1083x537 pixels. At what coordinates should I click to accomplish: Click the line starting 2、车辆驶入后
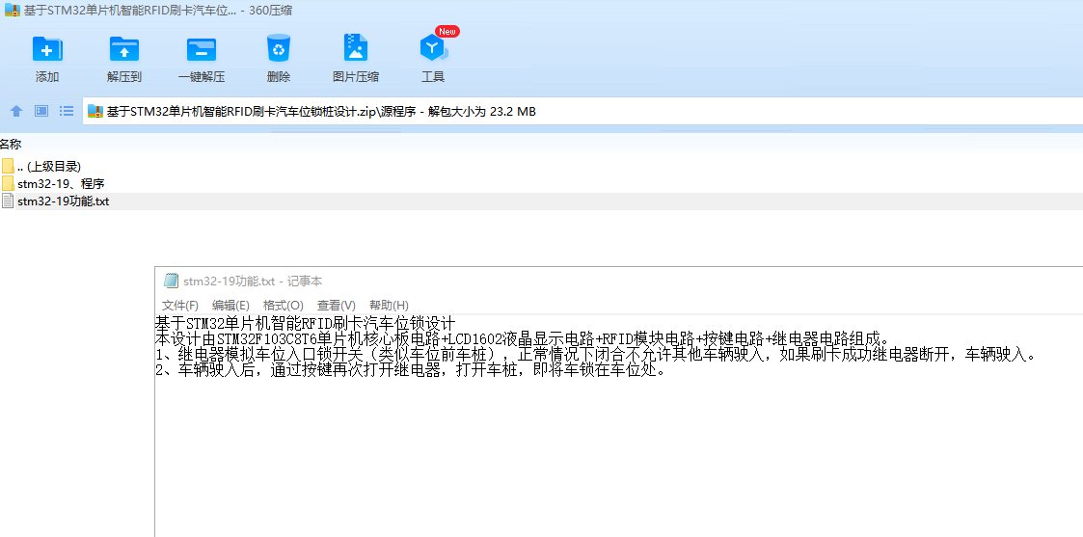coord(411,370)
